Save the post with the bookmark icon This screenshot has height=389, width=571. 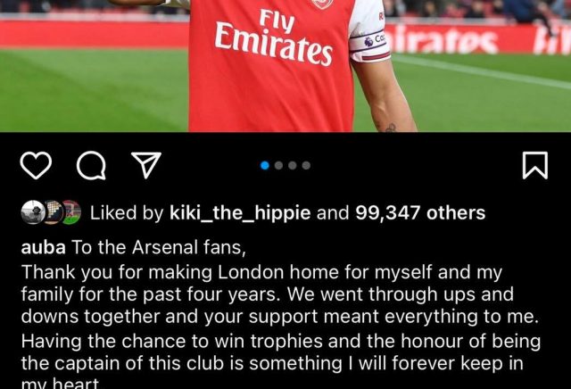pyautogui.click(x=534, y=165)
